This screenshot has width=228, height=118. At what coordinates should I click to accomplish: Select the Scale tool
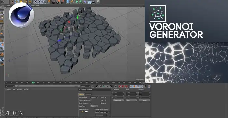(21, 2)
